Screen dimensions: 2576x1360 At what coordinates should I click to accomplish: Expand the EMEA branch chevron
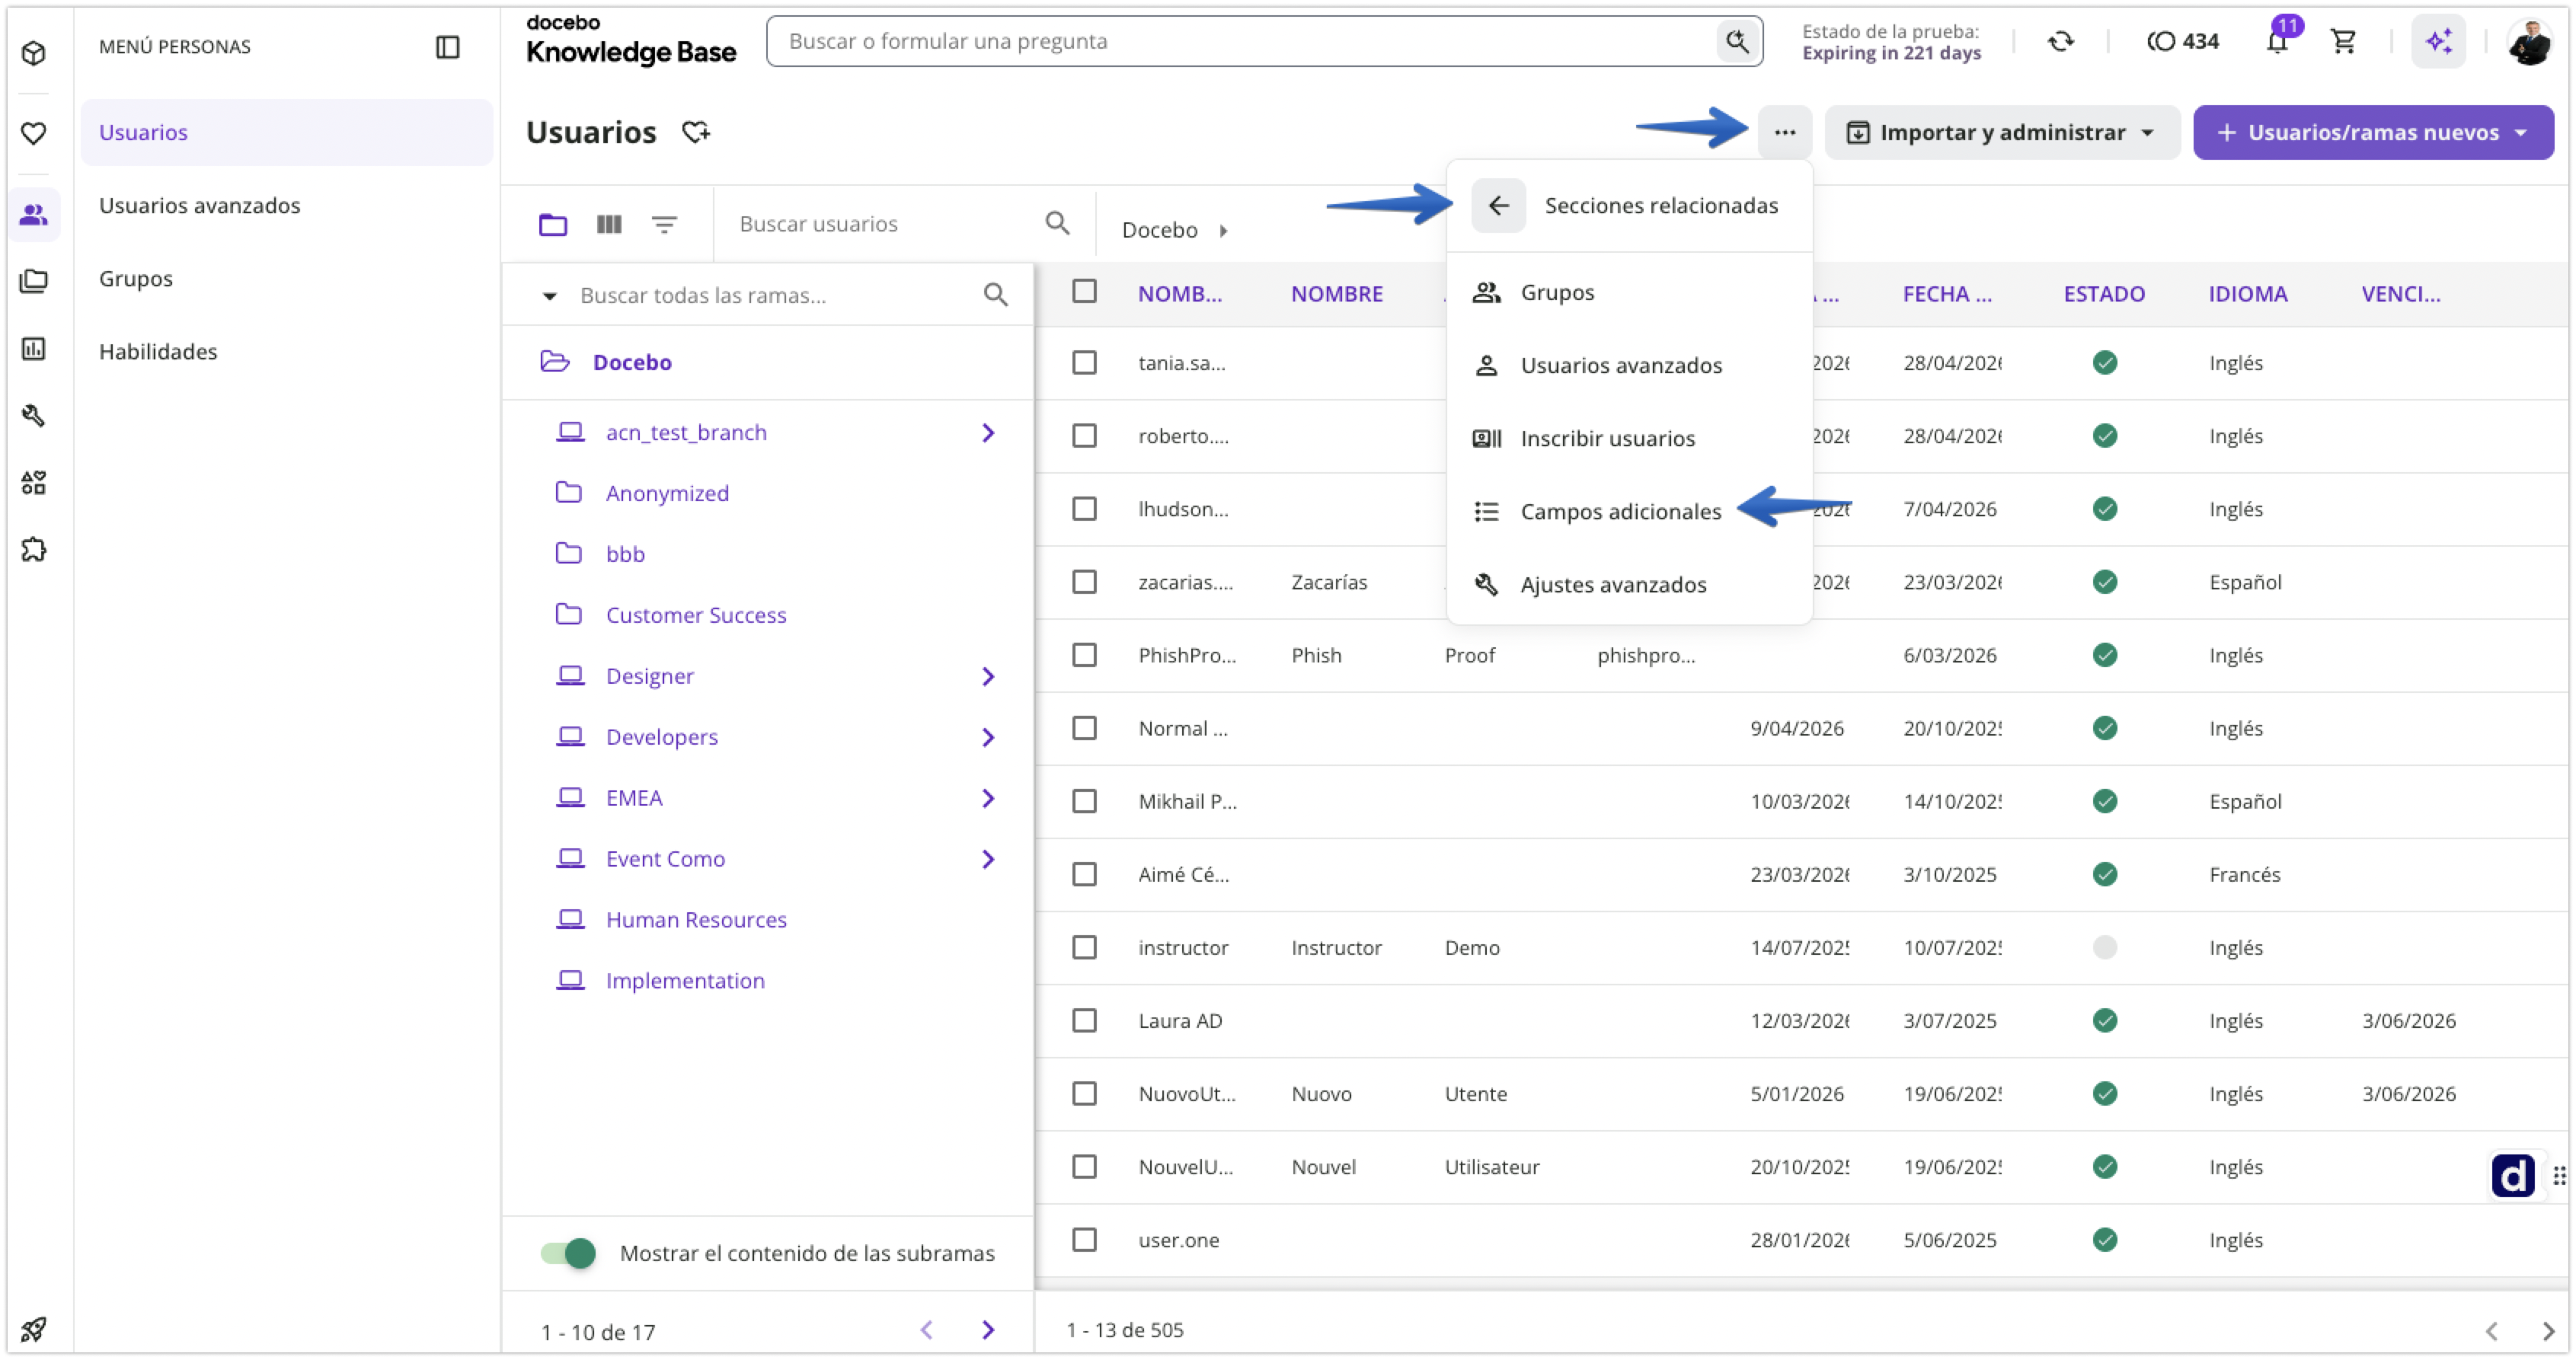(988, 798)
